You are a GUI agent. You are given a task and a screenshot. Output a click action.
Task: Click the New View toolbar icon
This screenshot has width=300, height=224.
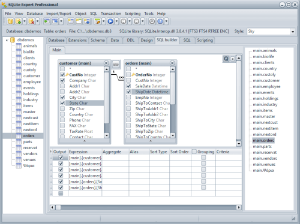[x=79, y=21]
